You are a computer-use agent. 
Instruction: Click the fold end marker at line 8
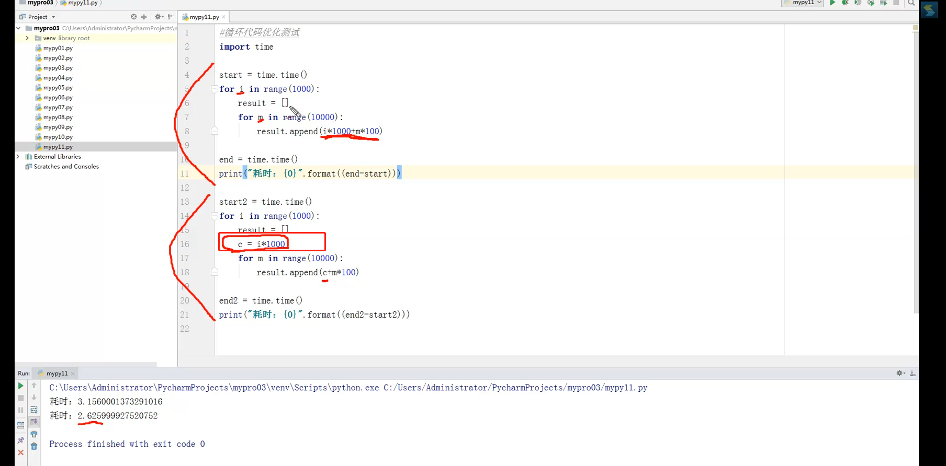click(215, 131)
